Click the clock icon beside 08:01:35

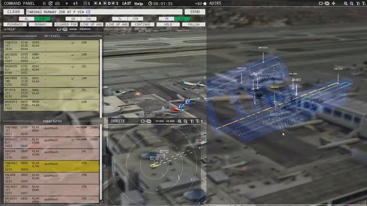pyautogui.click(x=150, y=3)
